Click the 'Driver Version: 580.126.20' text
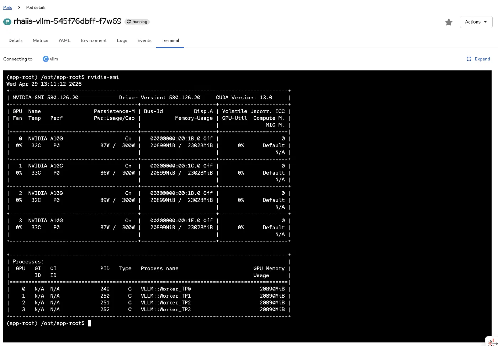 [160, 97]
